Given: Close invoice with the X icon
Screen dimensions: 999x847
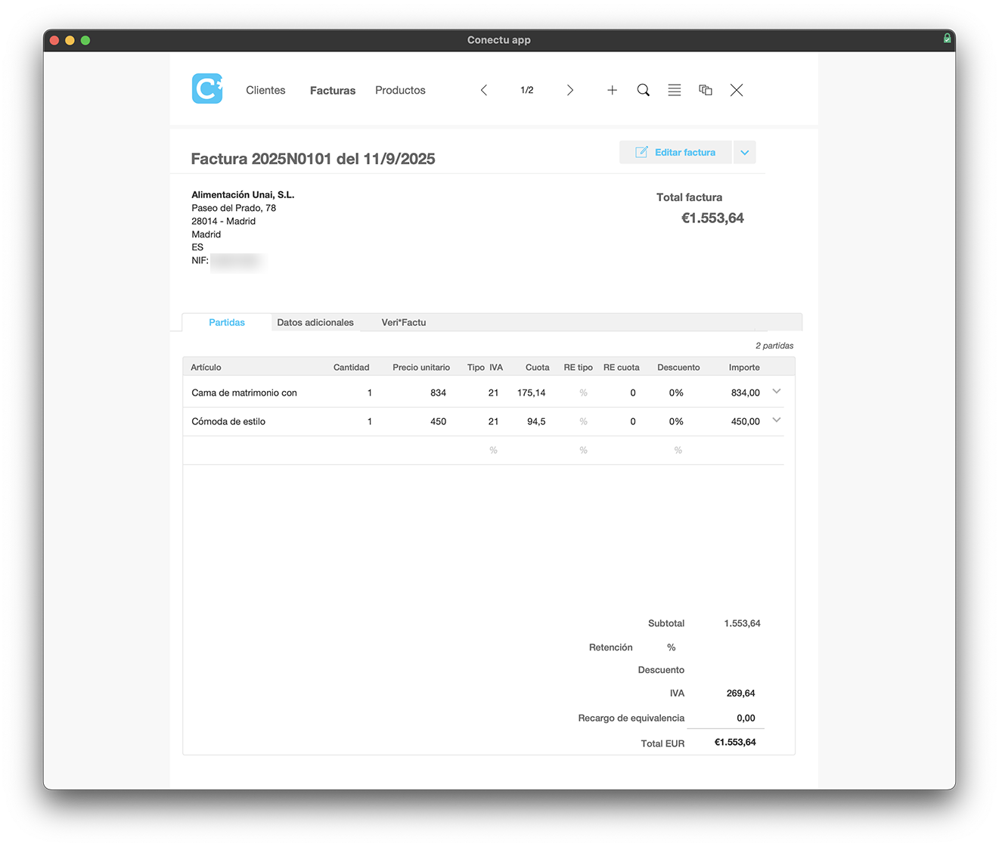Looking at the screenshot, I should (737, 90).
